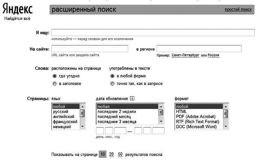This screenshot has height=160, width=257.
Task: Select the в заголовке radio button
Action: point(55,84)
